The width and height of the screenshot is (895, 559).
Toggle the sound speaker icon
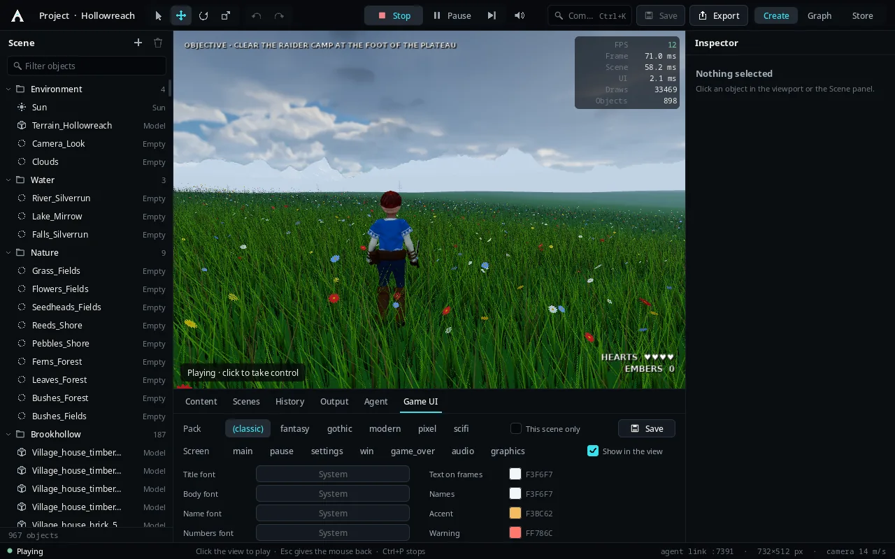(x=520, y=15)
